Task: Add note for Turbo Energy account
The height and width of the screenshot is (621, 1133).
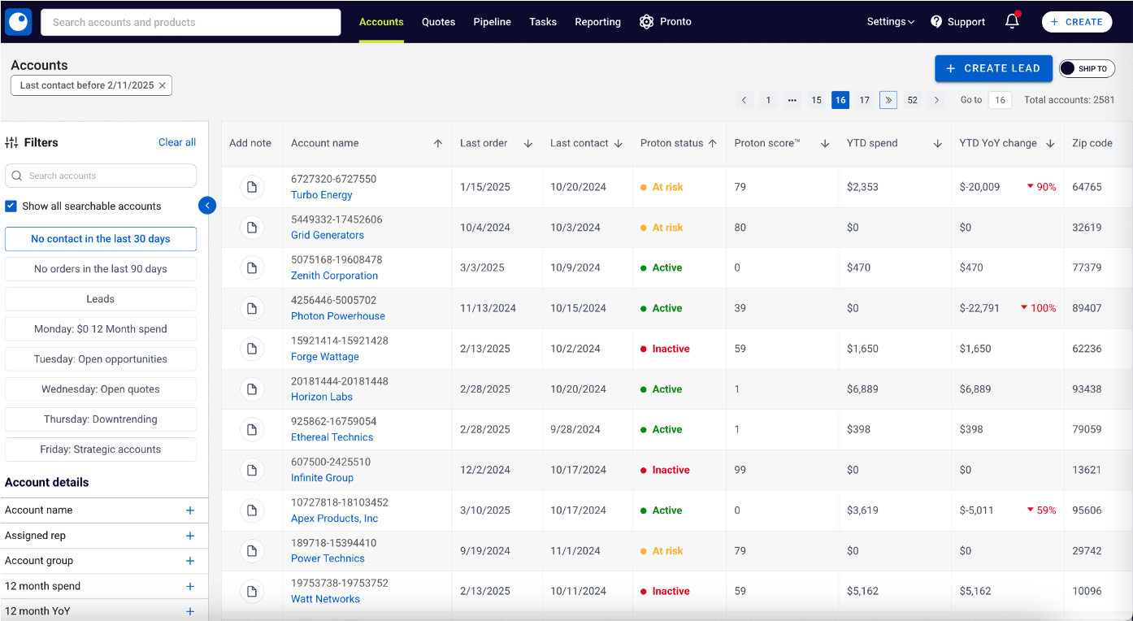Action: 252,188
